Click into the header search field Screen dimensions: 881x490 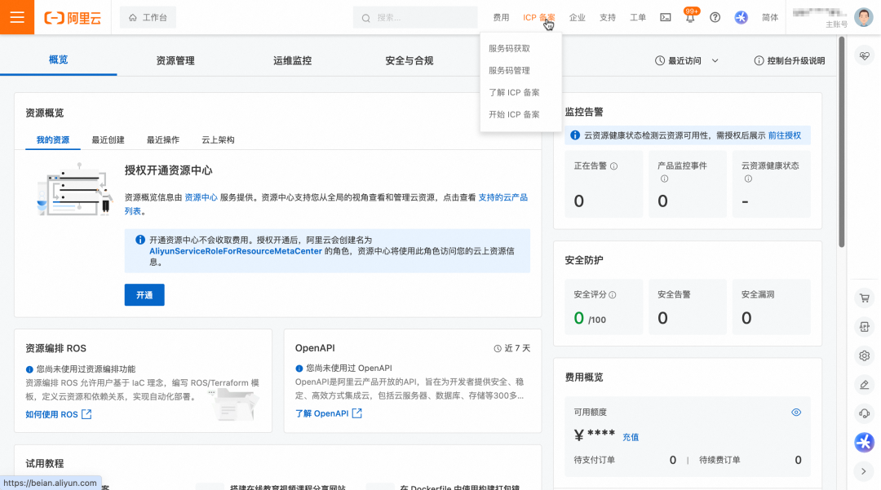[x=415, y=17]
